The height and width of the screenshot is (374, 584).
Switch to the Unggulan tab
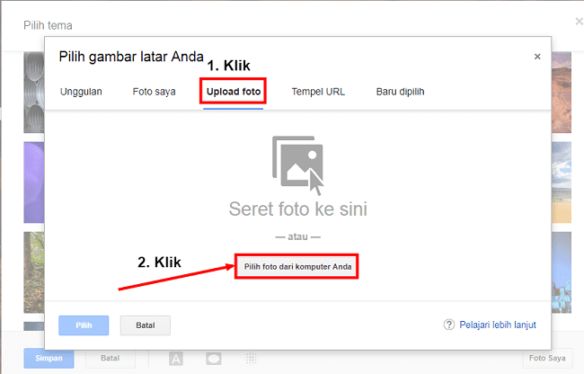click(x=81, y=92)
